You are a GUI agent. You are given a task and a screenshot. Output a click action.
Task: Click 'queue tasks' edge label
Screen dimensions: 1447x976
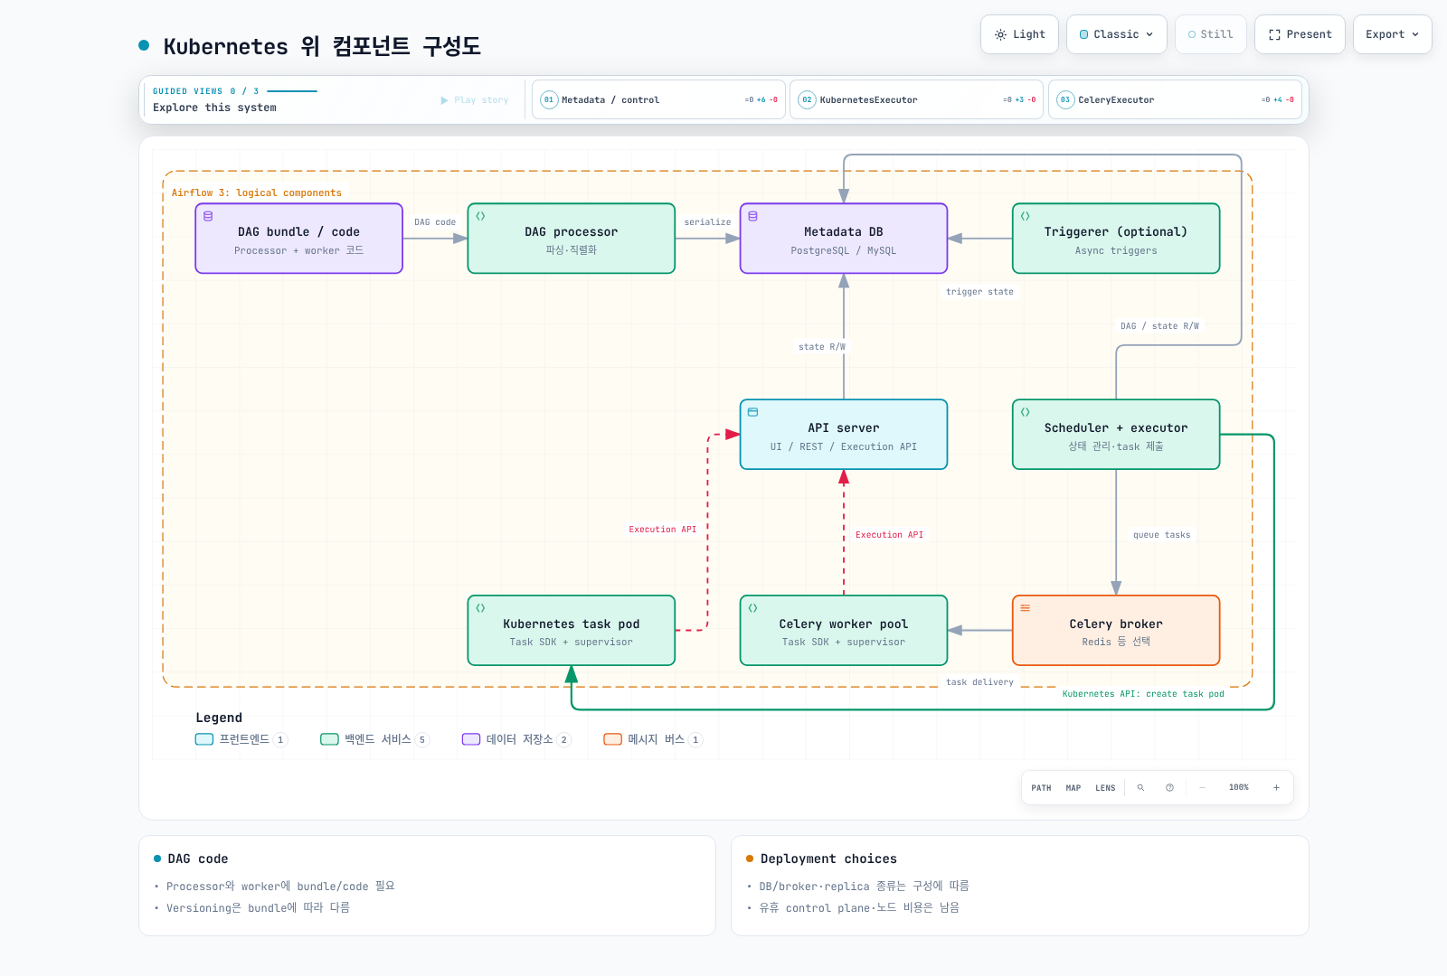[1162, 535]
